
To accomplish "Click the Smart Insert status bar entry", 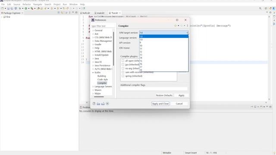I will pyautogui.click(x=191, y=153).
